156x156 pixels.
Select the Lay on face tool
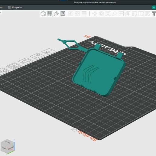115,14
